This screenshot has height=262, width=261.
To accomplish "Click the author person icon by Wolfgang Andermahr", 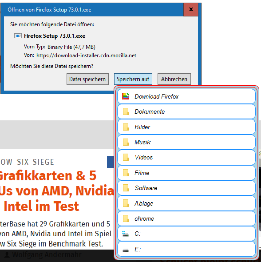I will pyautogui.click(x=7, y=255).
